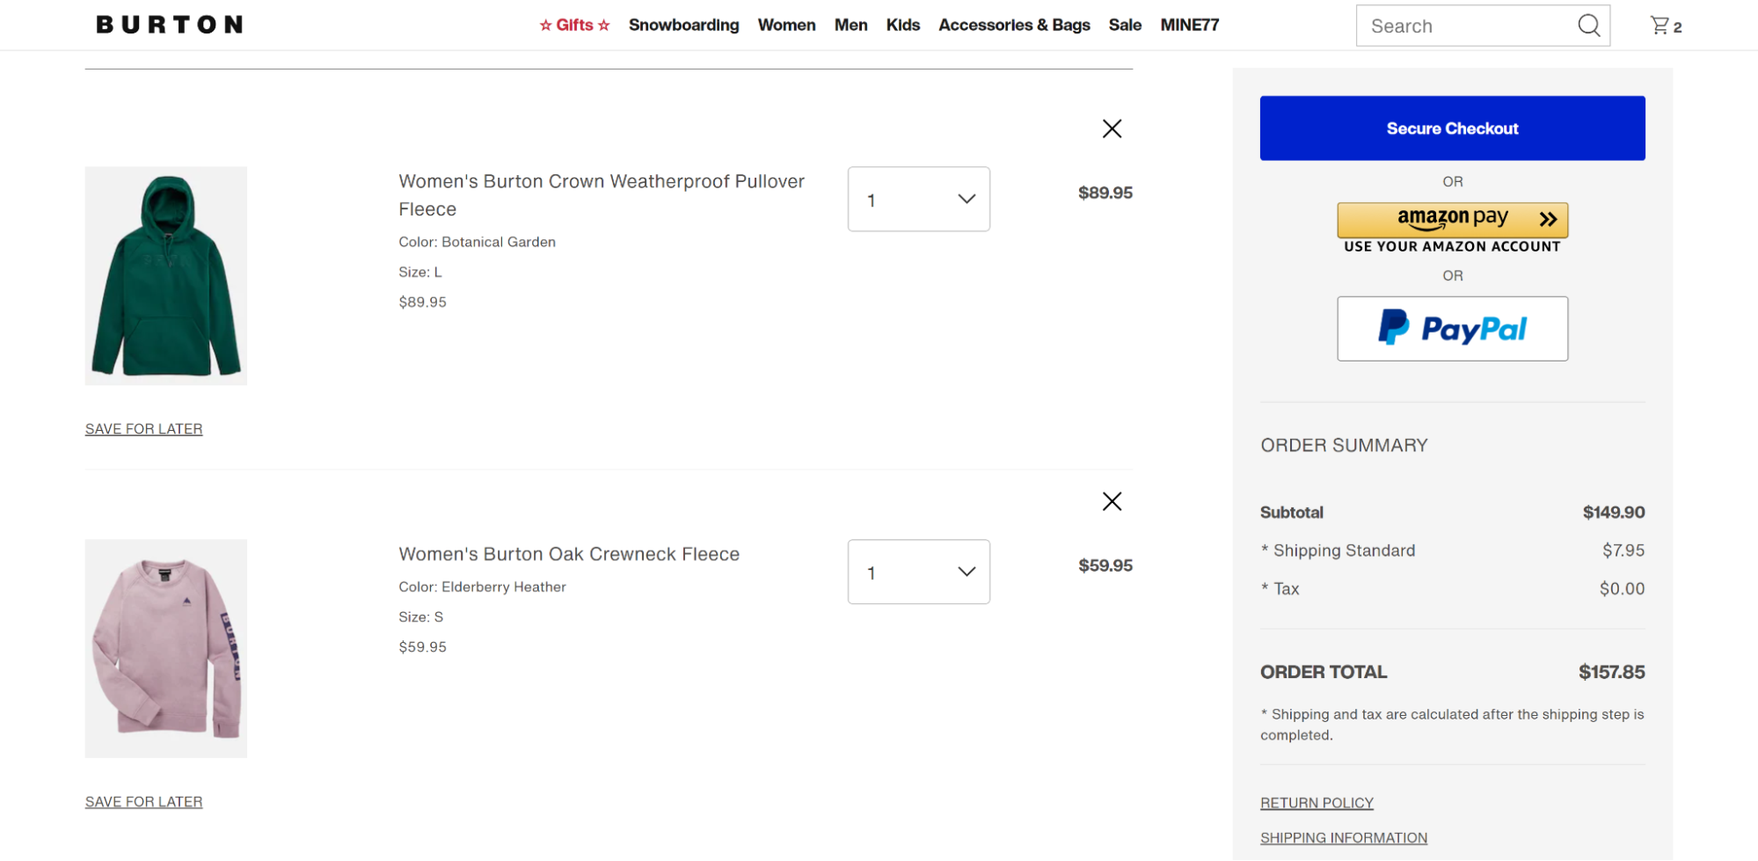Open Women's Burton Oak Crewneck Fleece title
The image size is (1758, 861).
(569, 554)
